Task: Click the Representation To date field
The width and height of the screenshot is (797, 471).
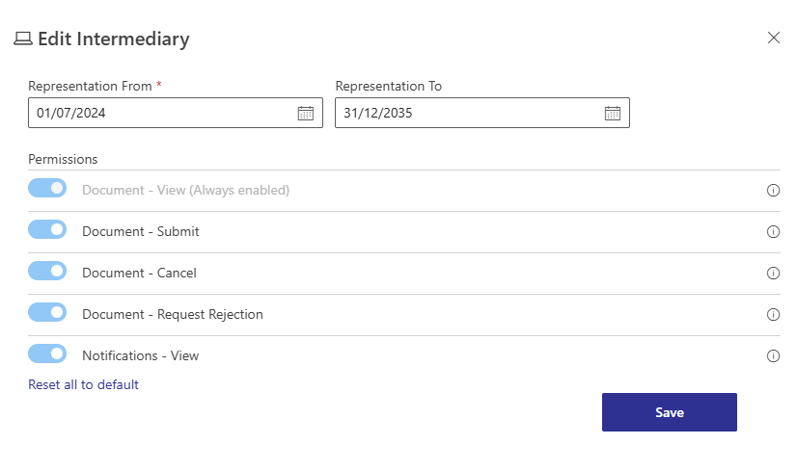Action: pos(466,113)
